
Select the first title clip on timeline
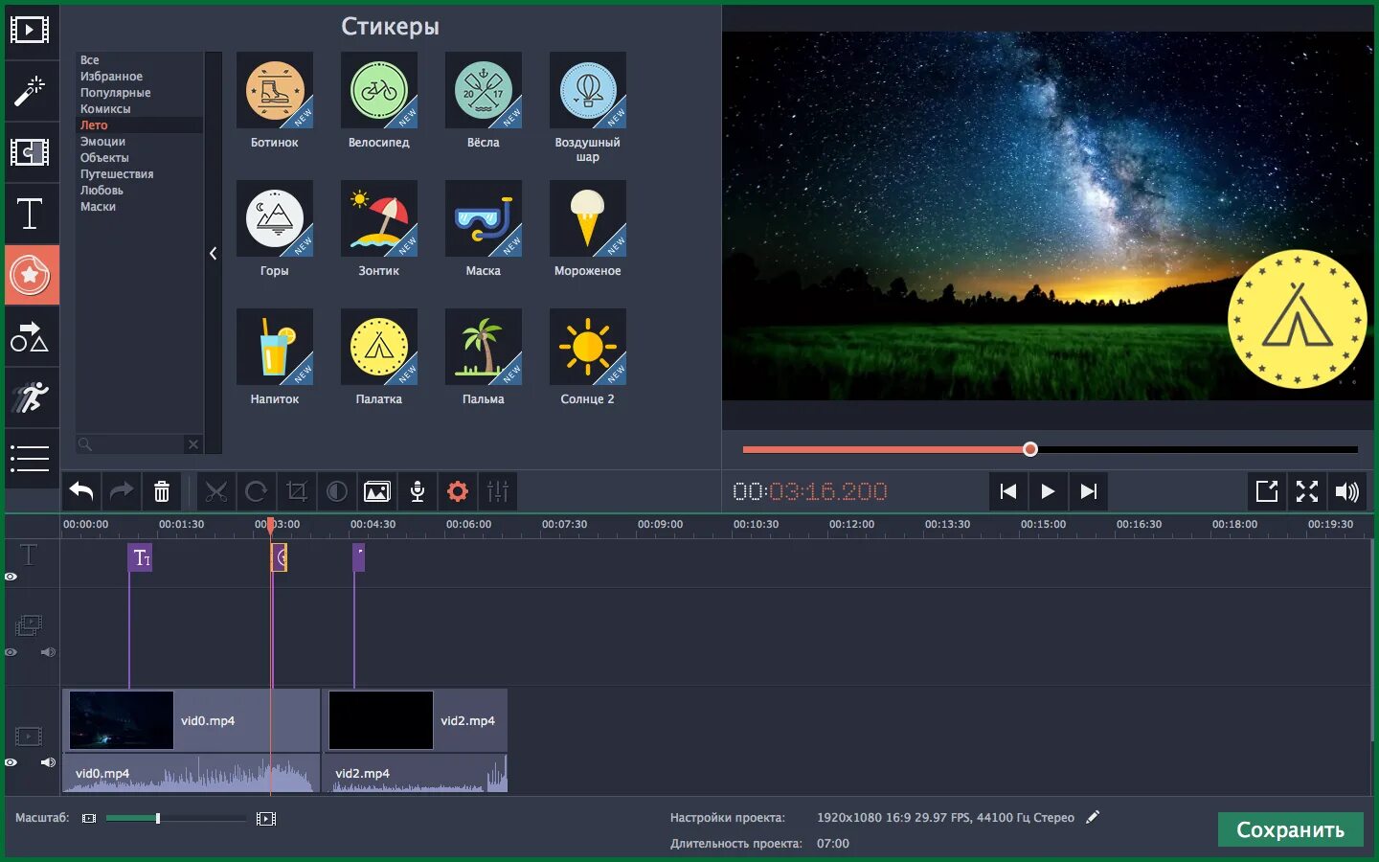140,557
